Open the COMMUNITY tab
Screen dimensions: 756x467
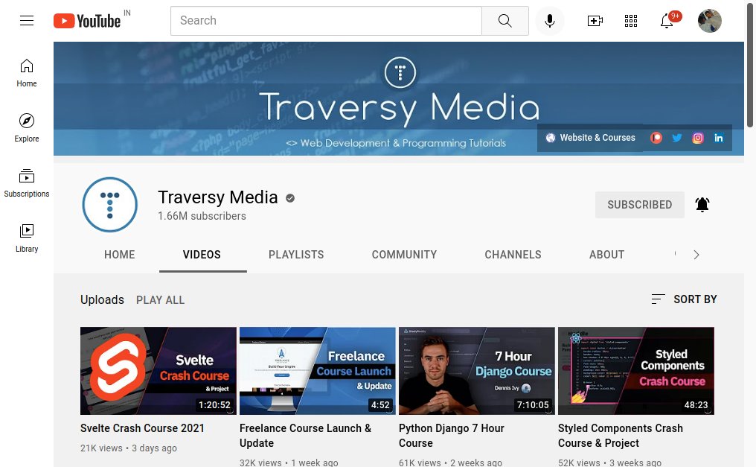pos(404,255)
